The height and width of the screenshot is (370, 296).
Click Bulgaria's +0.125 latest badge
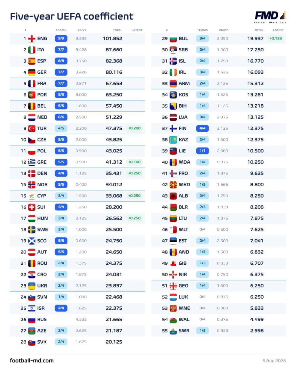pyautogui.click(x=276, y=39)
